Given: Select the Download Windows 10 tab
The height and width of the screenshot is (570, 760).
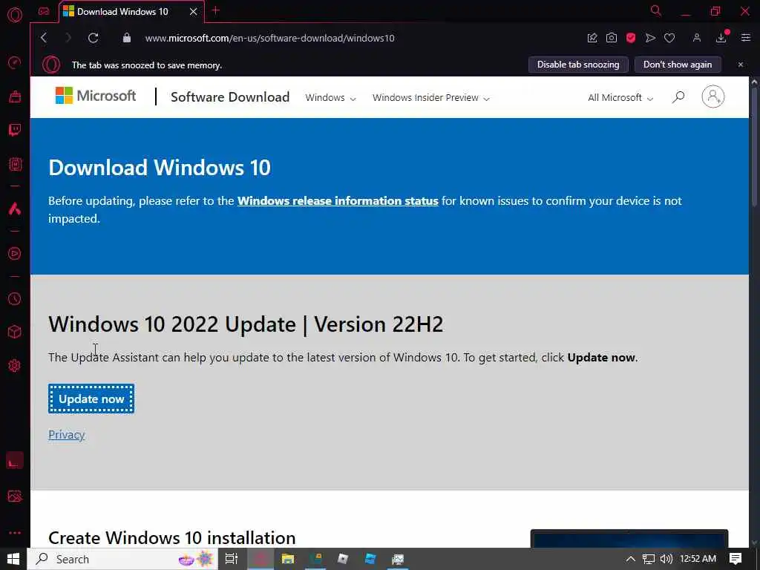Looking at the screenshot, I should click(x=122, y=11).
